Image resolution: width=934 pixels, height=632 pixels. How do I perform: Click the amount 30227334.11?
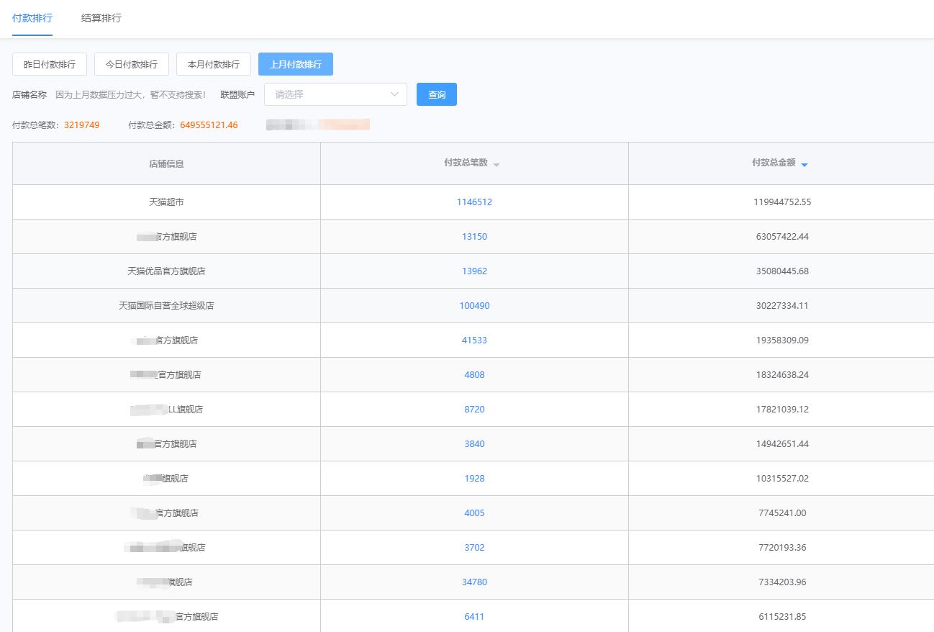[x=782, y=306]
